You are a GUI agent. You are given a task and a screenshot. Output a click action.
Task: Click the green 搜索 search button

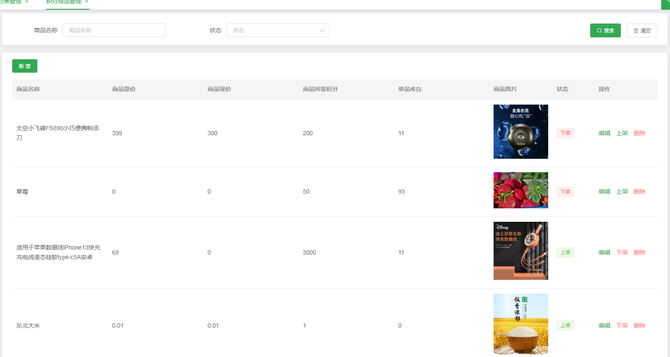605,31
